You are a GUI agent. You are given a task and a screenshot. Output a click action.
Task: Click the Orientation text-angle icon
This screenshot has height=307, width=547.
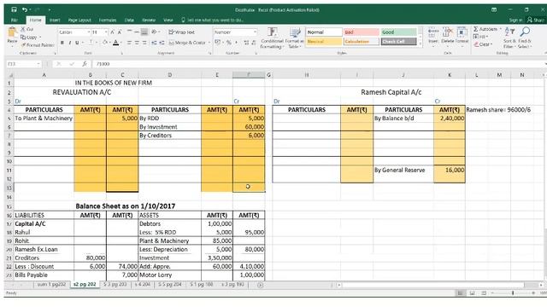(x=154, y=32)
